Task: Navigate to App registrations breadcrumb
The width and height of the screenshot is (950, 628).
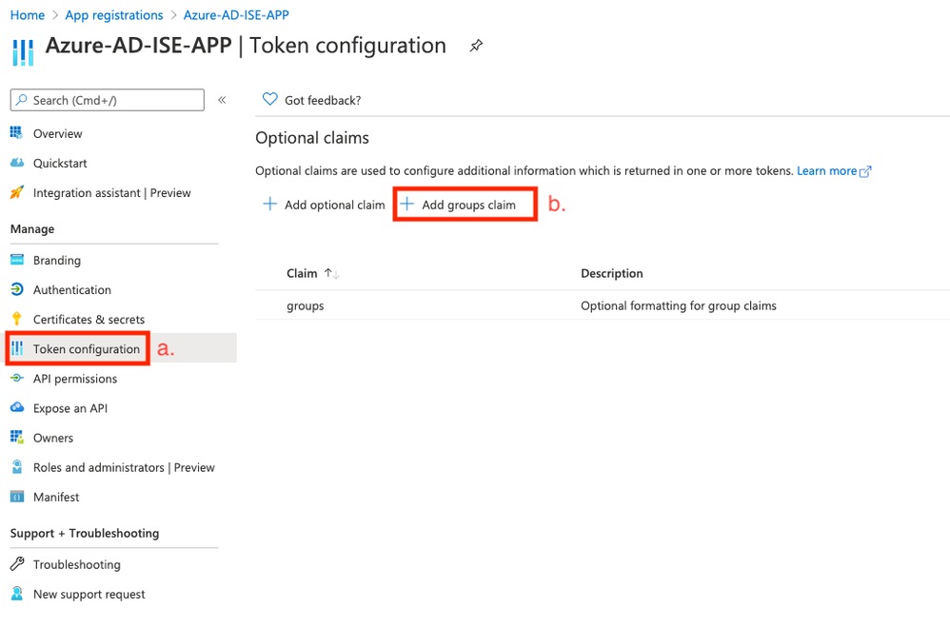Action: coord(113,15)
